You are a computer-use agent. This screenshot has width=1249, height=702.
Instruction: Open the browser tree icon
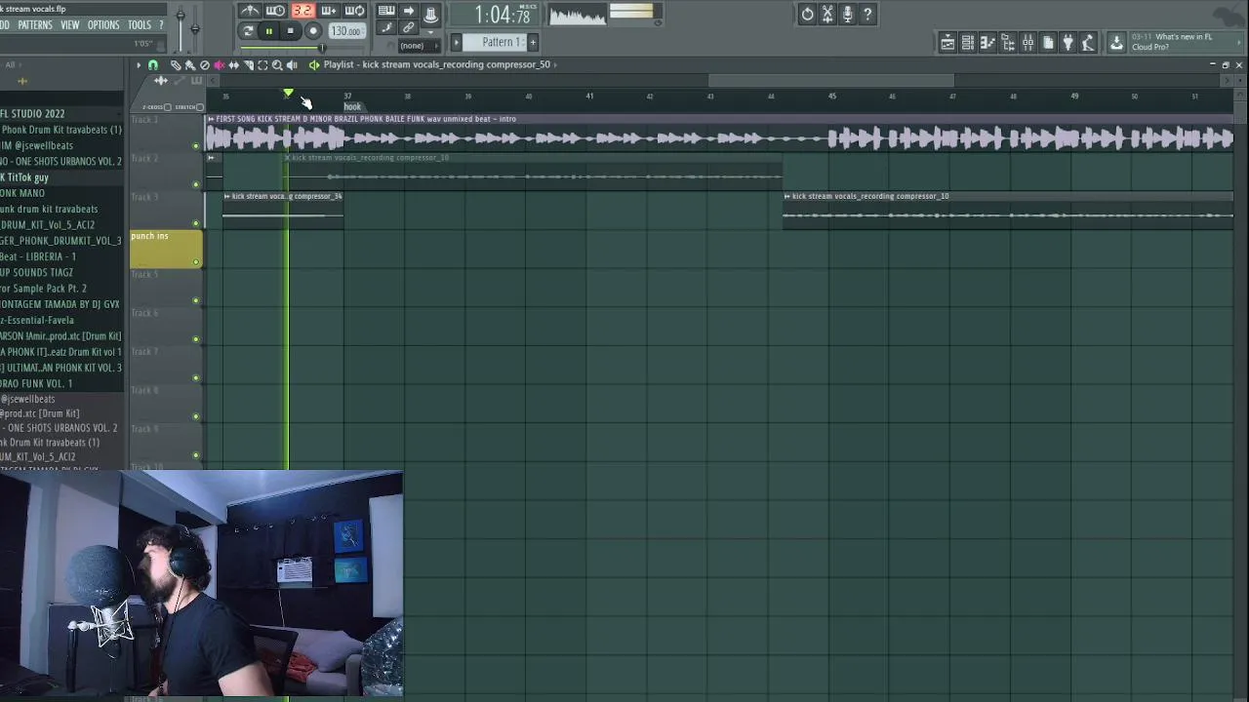click(1008, 43)
